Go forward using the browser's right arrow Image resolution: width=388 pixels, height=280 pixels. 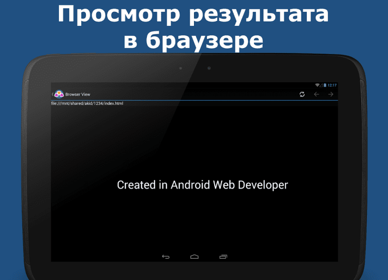(331, 94)
